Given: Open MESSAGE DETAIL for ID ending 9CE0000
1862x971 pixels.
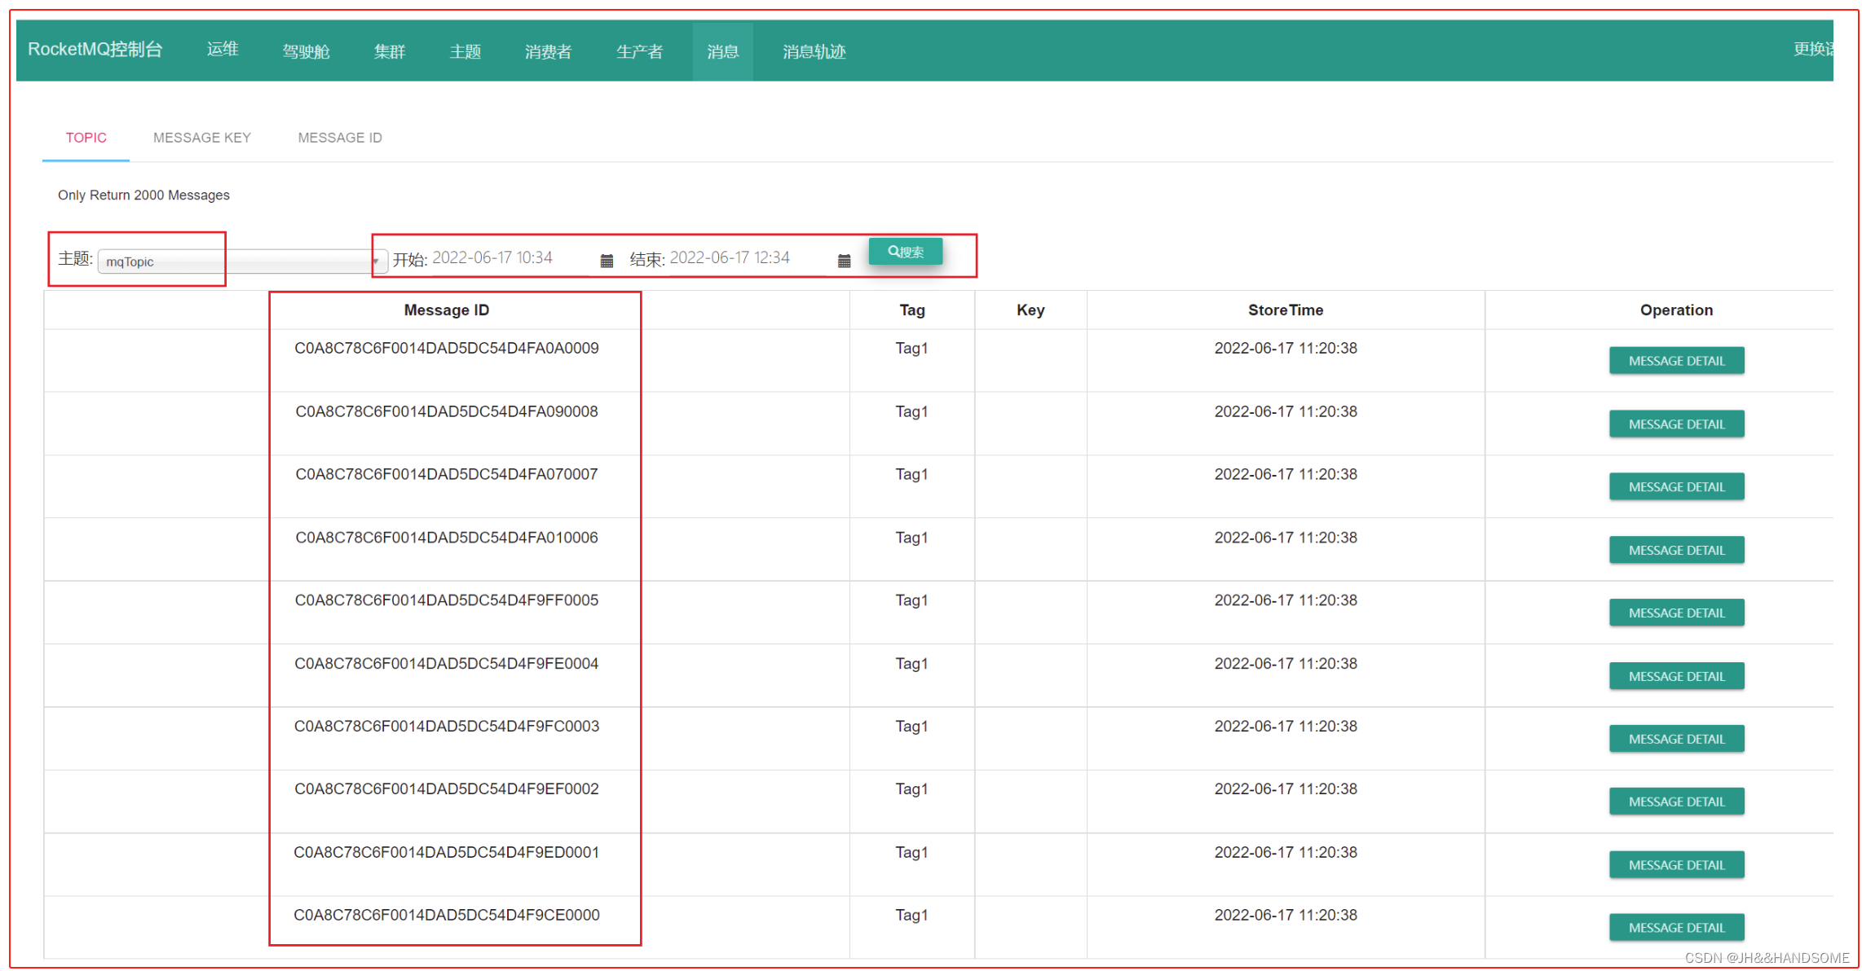Looking at the screenshot, I should (1675, 927).
